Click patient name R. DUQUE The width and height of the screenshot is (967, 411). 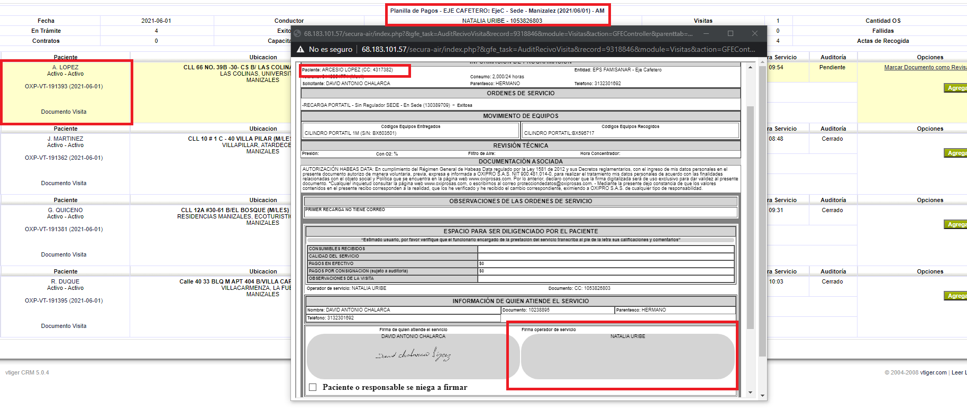tap(66, 281)
